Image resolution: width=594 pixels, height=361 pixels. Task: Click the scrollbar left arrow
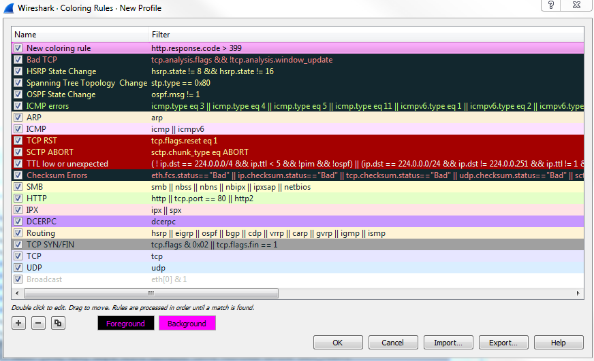tap(16, 293)
